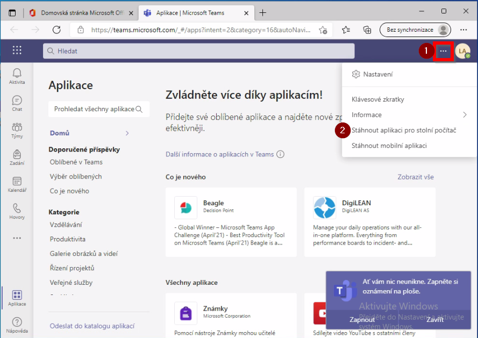Open the Beagle app icon
The height and width of the screenshot is (338, 478).
pyautogui.click(x=186, y=207)
